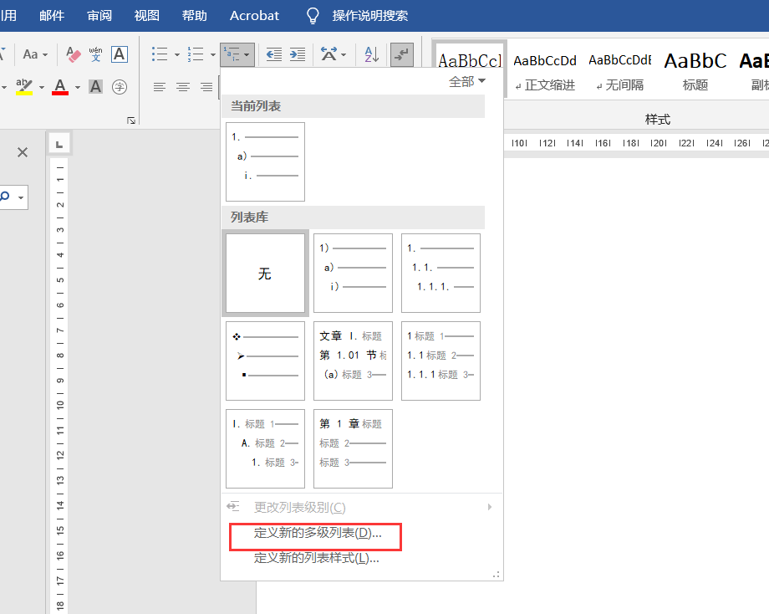
Task: Toggle show paragraph marks button
Action: click(x=402, y=54)
